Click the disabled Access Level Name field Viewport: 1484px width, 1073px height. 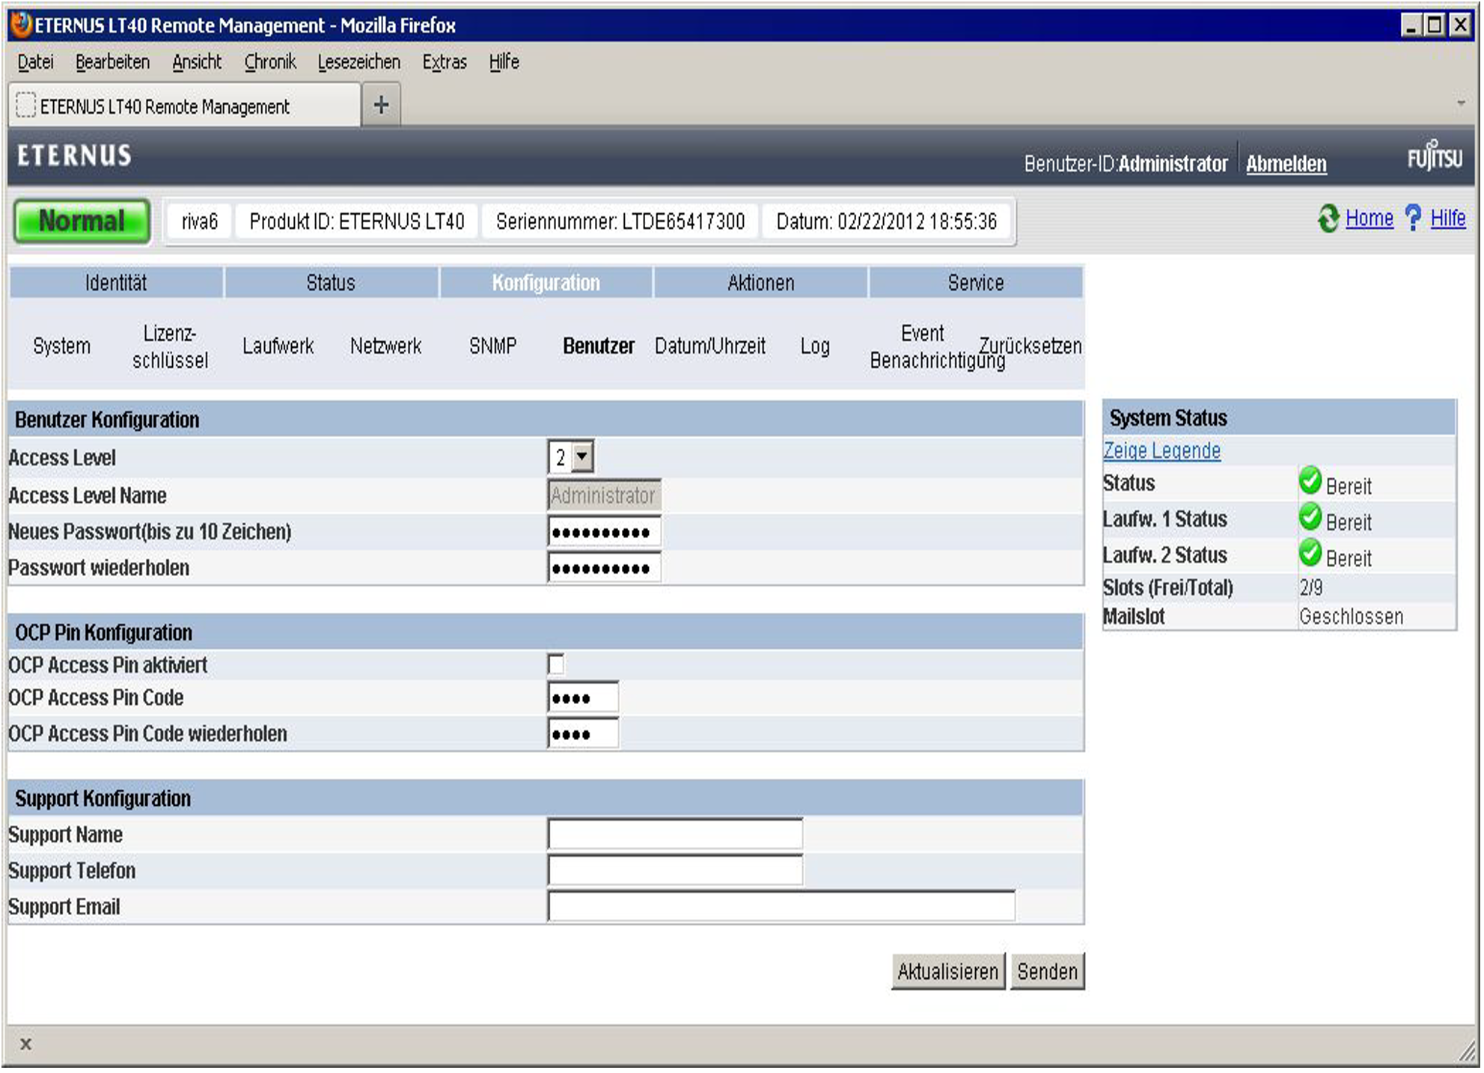(x=603, y=495)
